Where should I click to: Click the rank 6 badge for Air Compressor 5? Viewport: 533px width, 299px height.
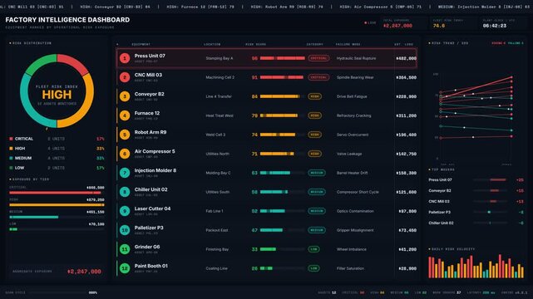(125, 154)
